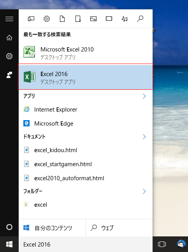The width and height of the screenshot is (188, 252).
Task: Open the excel_startgamen.html document
Action: [x=86, y=164]
